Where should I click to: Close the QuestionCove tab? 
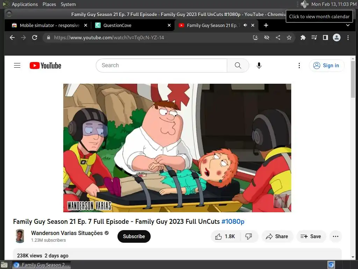click(169, 25)
